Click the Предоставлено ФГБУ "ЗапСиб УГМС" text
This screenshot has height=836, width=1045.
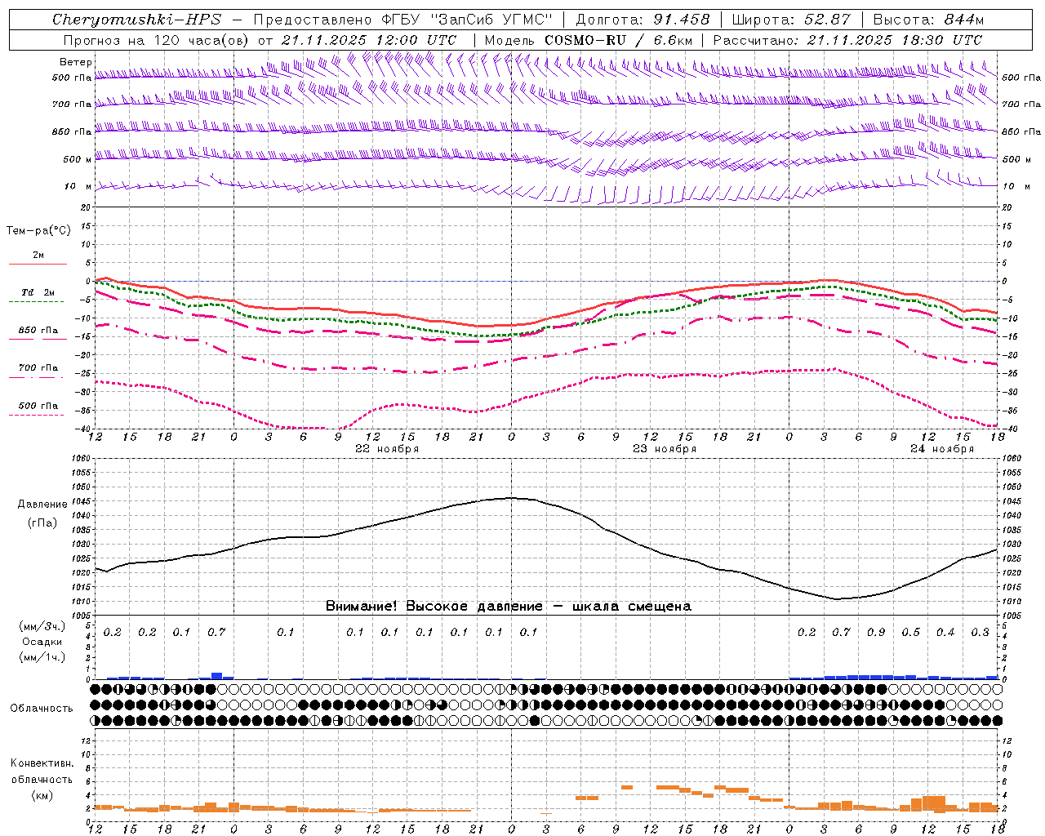pos(402,20)
